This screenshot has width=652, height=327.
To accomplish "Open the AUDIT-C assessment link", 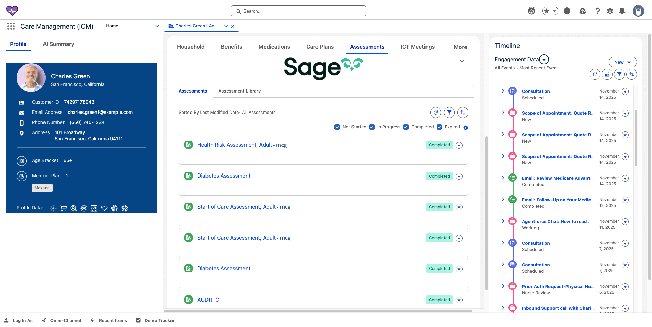I will point(208,300).
